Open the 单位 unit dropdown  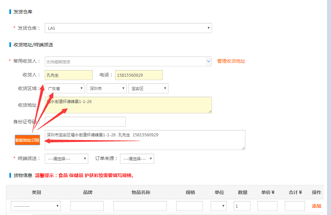(x=218, y=206)
